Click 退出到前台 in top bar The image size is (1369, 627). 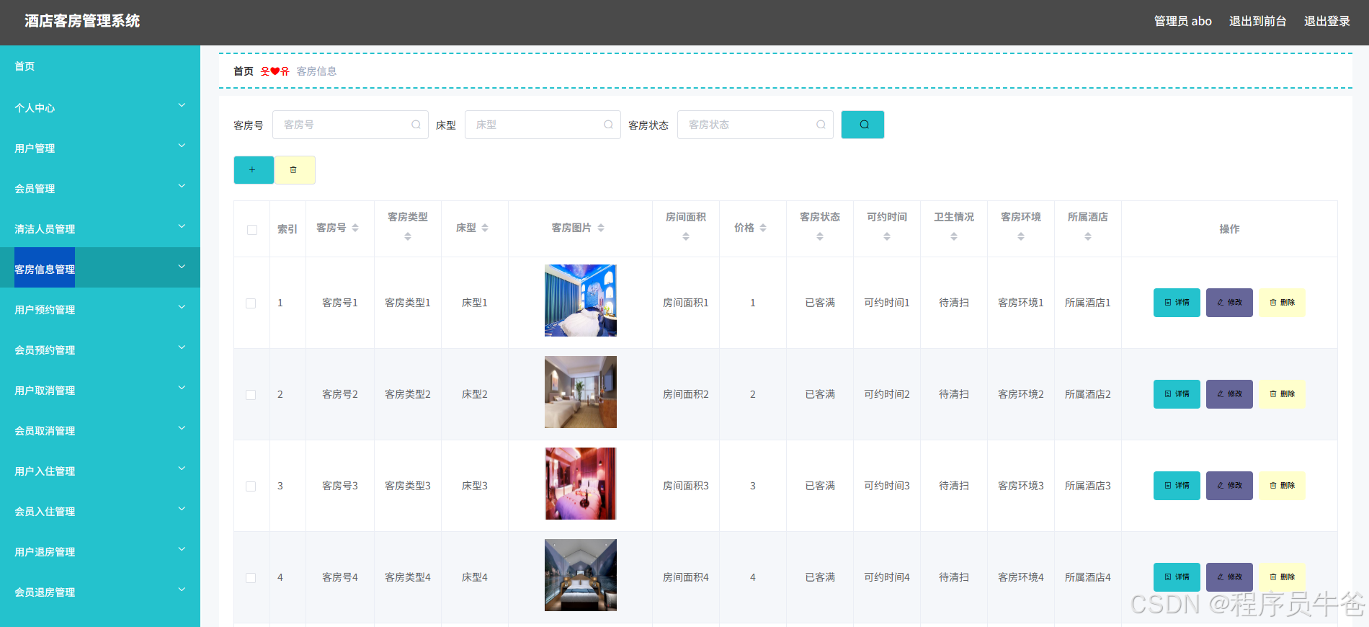pyautogui.click(x=1257, y=21)
